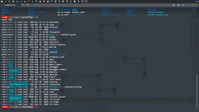Click the nftables.conf file name
The image size is (199, 112).
click(x=57, y=57)
